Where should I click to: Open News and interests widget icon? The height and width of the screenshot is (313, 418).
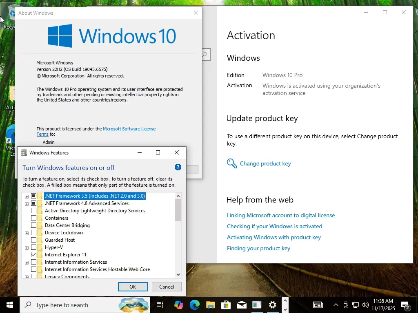[318, 305]
